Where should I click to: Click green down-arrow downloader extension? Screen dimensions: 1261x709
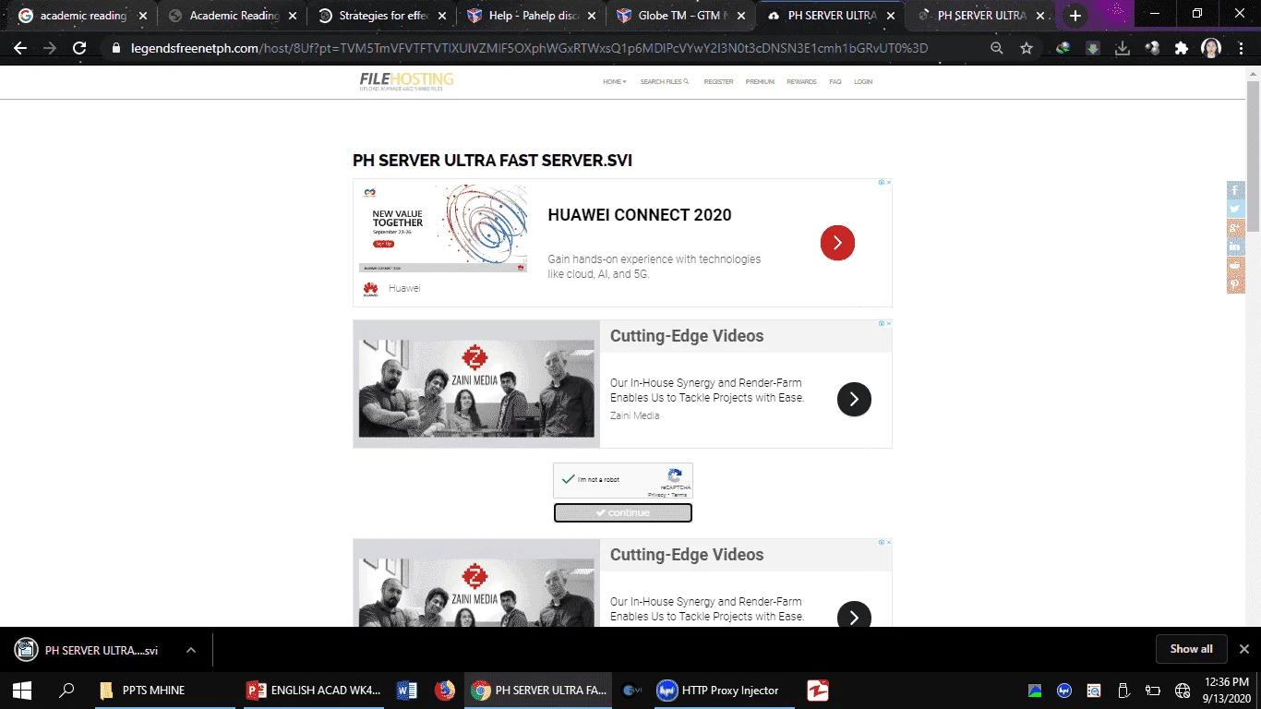tap(1093, 48)
